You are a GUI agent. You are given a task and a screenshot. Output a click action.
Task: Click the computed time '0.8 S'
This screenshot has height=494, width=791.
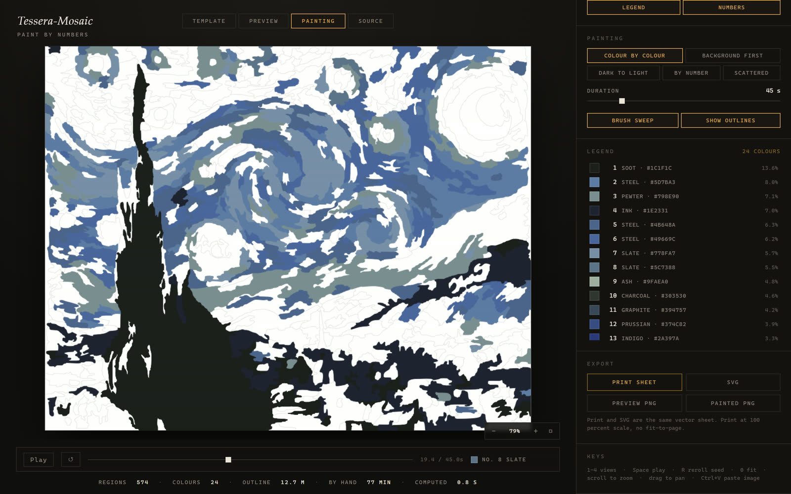coord(467,482)
